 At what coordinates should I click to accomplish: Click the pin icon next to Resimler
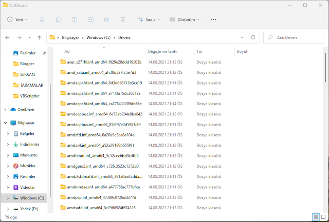tap(44, 53)
